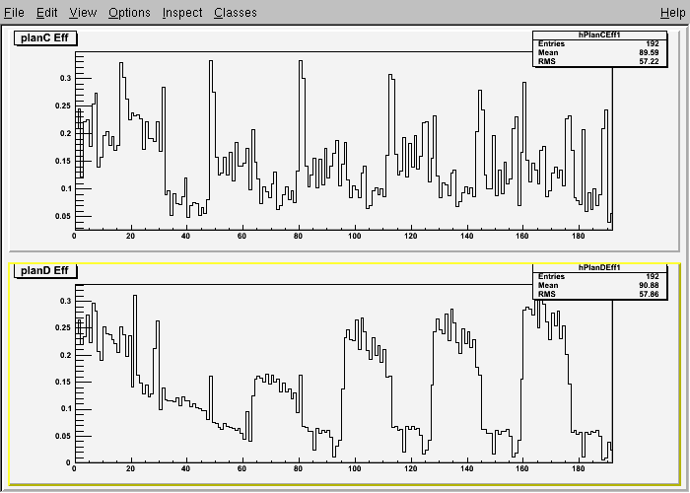Click y-axis label 0.2 in planD plot
Image resolution: width=690 pixels, height=493 pixels.
point(66,355)
